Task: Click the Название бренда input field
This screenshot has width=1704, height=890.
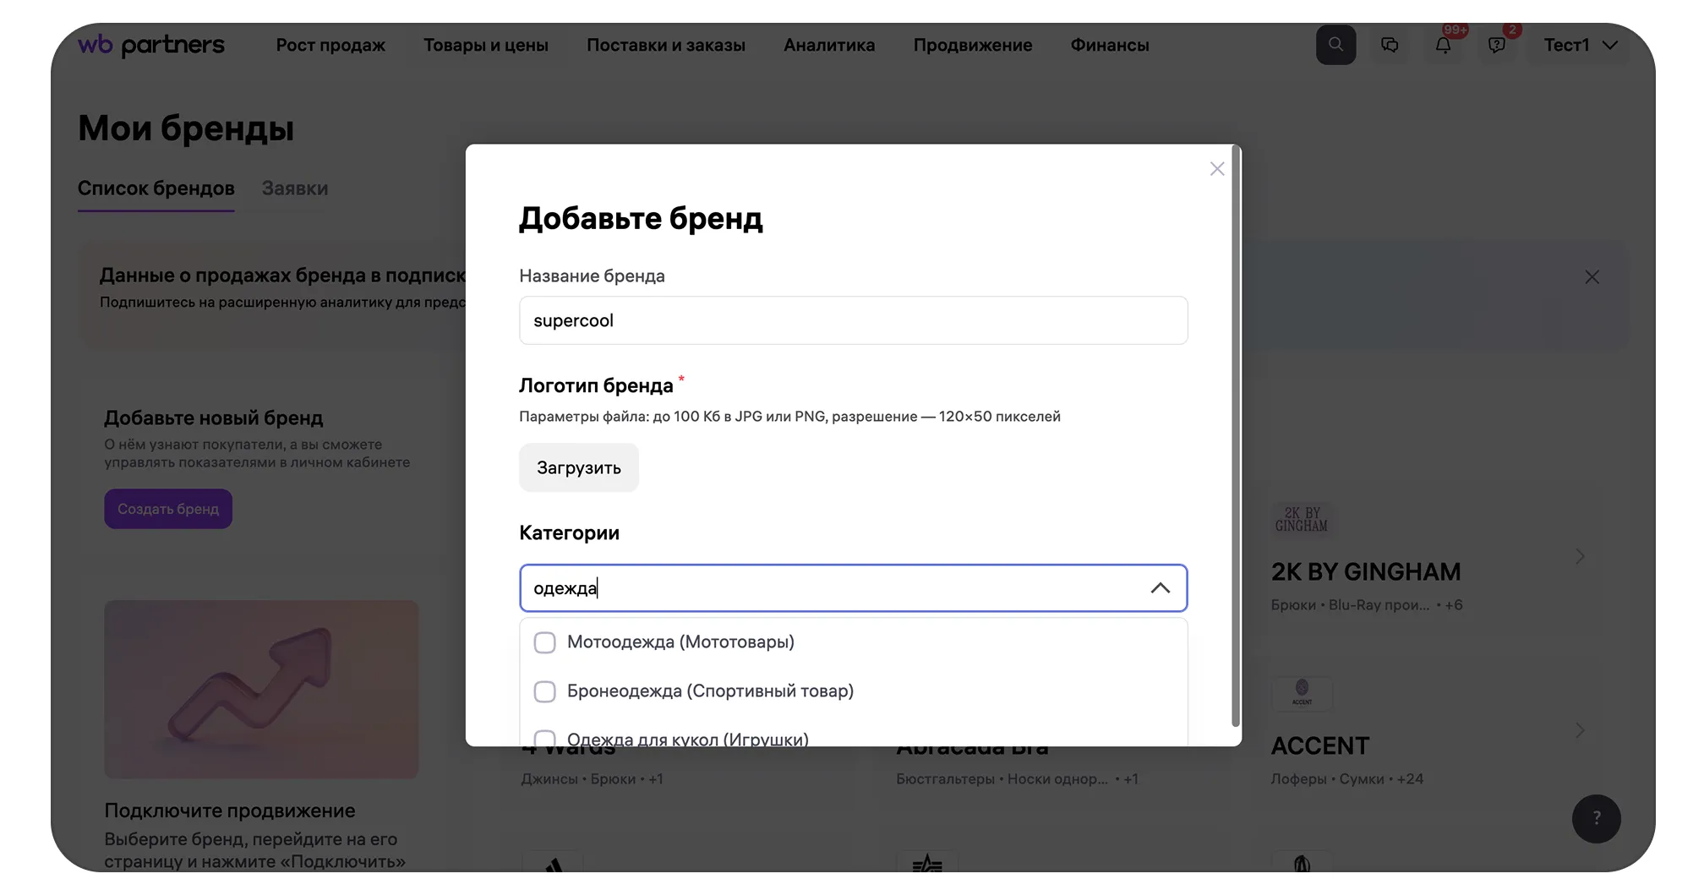Action: point(853,320)
